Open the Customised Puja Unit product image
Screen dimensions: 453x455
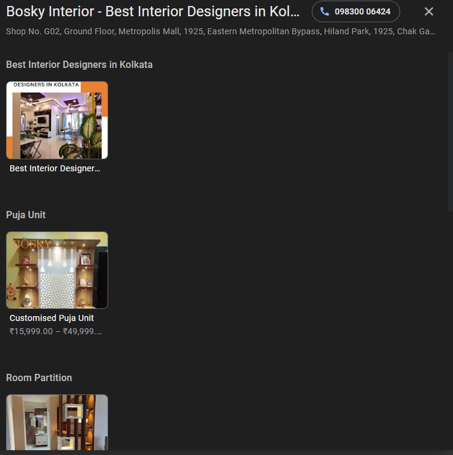click(57, 270)
